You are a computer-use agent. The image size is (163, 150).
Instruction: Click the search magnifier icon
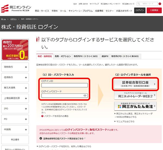tap(139, 4)
